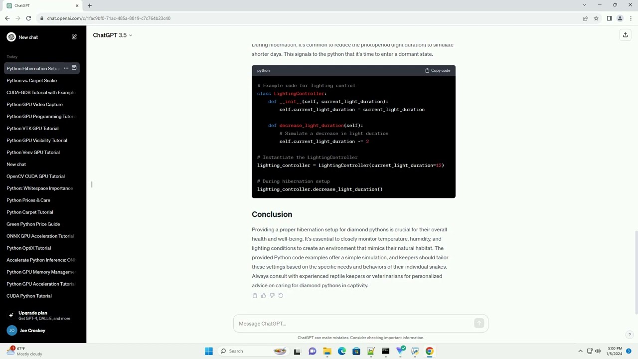Open Python GPU Visibility Tutorial chat
The image size is (638, 359).
[x=42, y=140]
